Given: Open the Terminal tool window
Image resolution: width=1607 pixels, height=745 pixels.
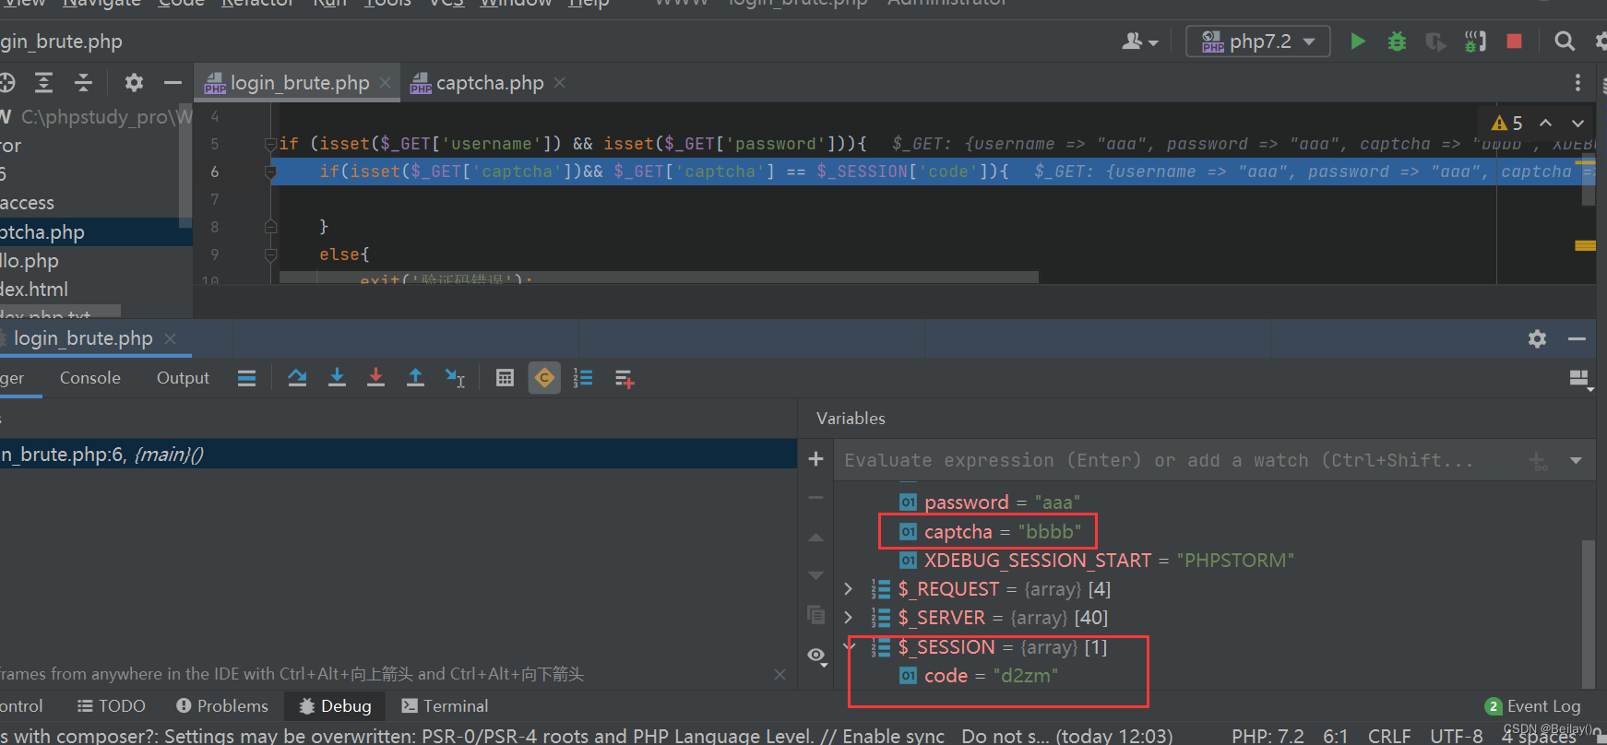Looking at the screenshot, I should pos(445,706).
